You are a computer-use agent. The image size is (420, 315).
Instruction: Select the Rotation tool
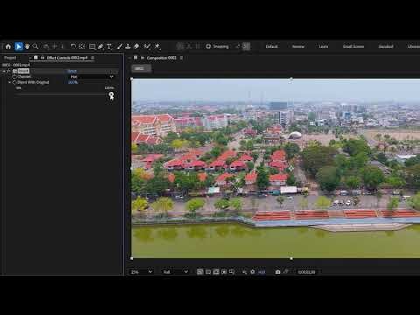pyautogui.click(x=73, y=46)
